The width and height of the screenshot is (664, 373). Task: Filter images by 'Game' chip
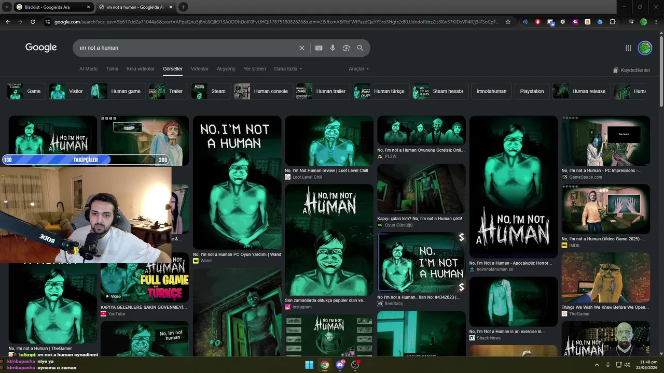pos(25,91)
